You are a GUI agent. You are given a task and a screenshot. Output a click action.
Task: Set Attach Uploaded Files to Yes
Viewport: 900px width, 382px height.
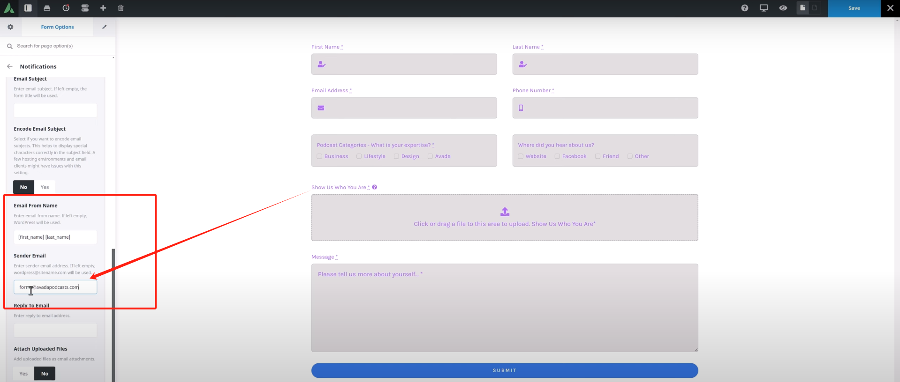(x=23, y=374)
